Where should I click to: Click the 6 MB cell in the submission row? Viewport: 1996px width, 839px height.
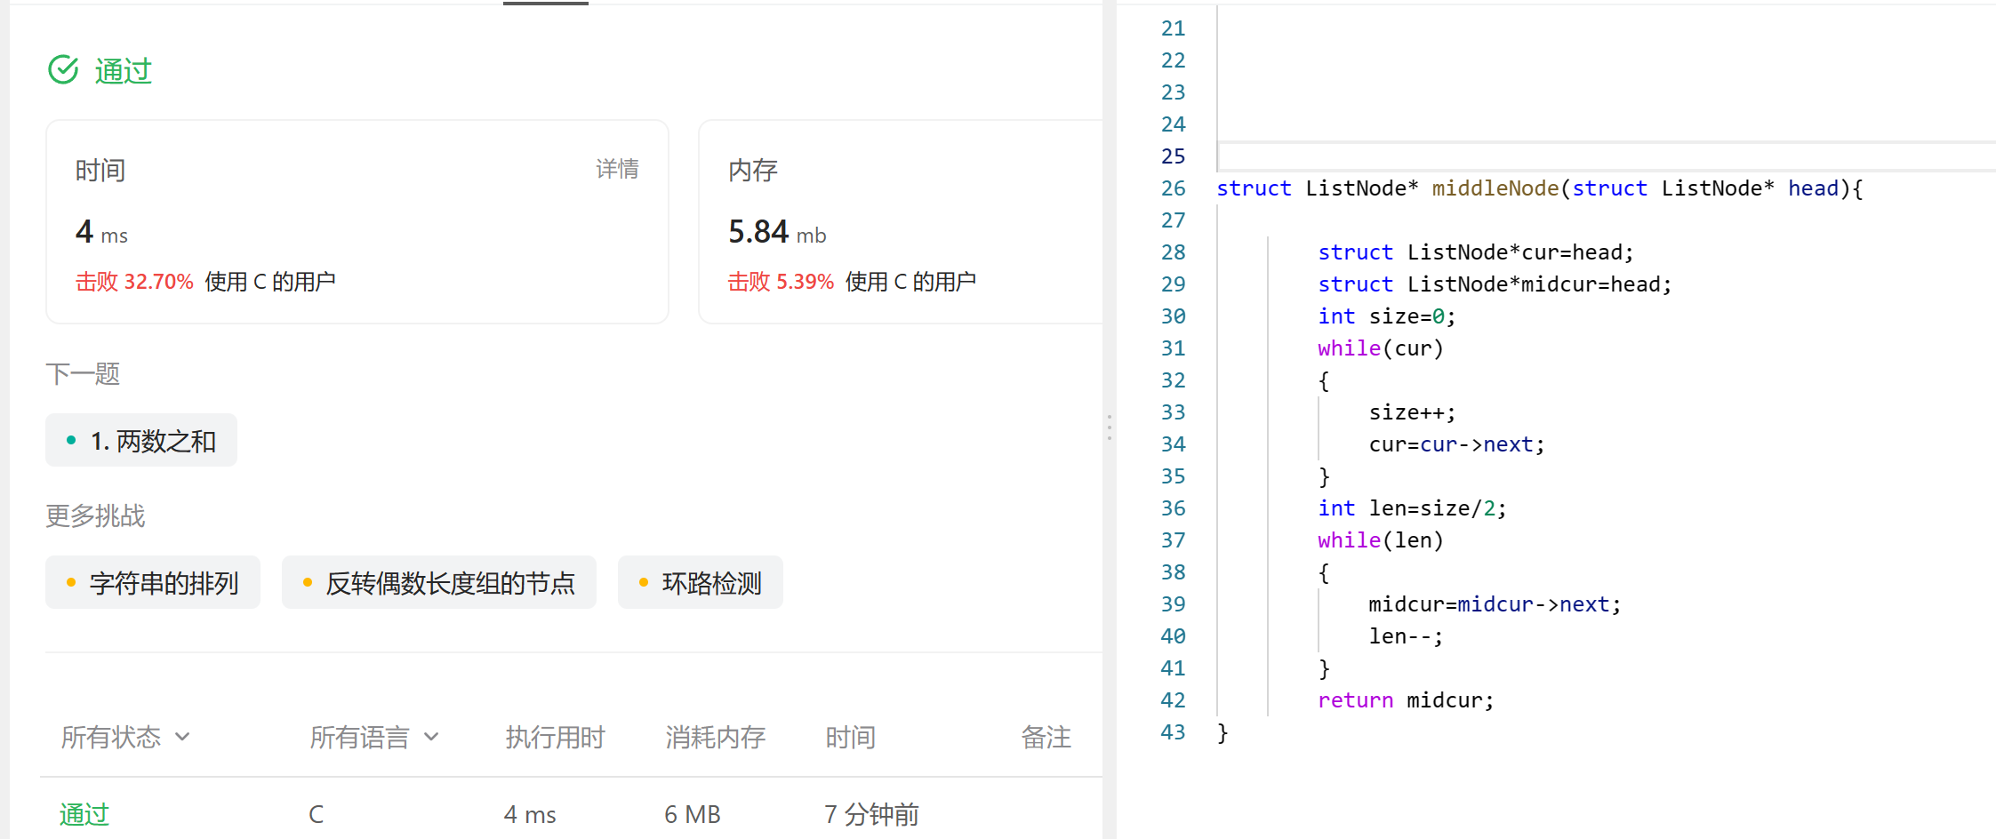click(x=693, y=814)
